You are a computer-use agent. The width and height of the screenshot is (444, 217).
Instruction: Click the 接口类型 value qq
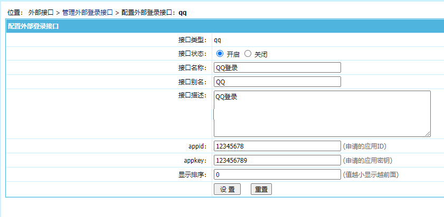pos(218,41)
